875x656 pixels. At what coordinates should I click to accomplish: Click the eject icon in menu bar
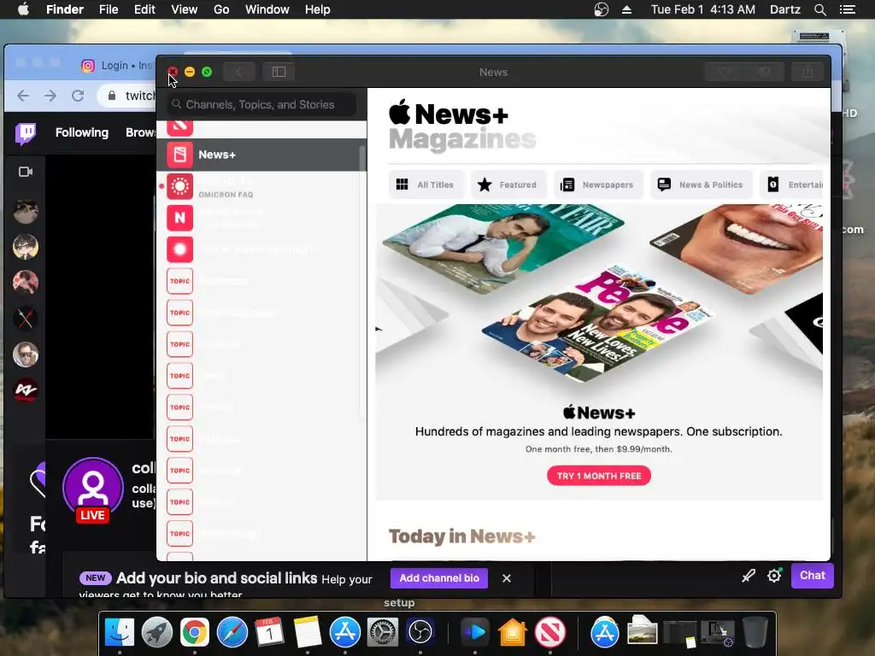click(626, 9)
